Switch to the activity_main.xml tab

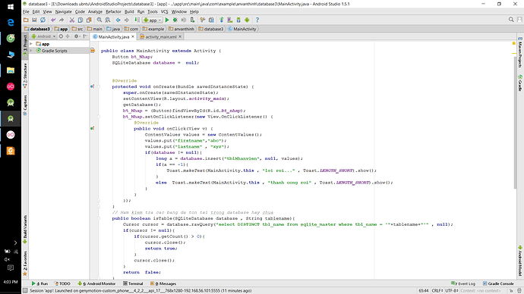160,36
